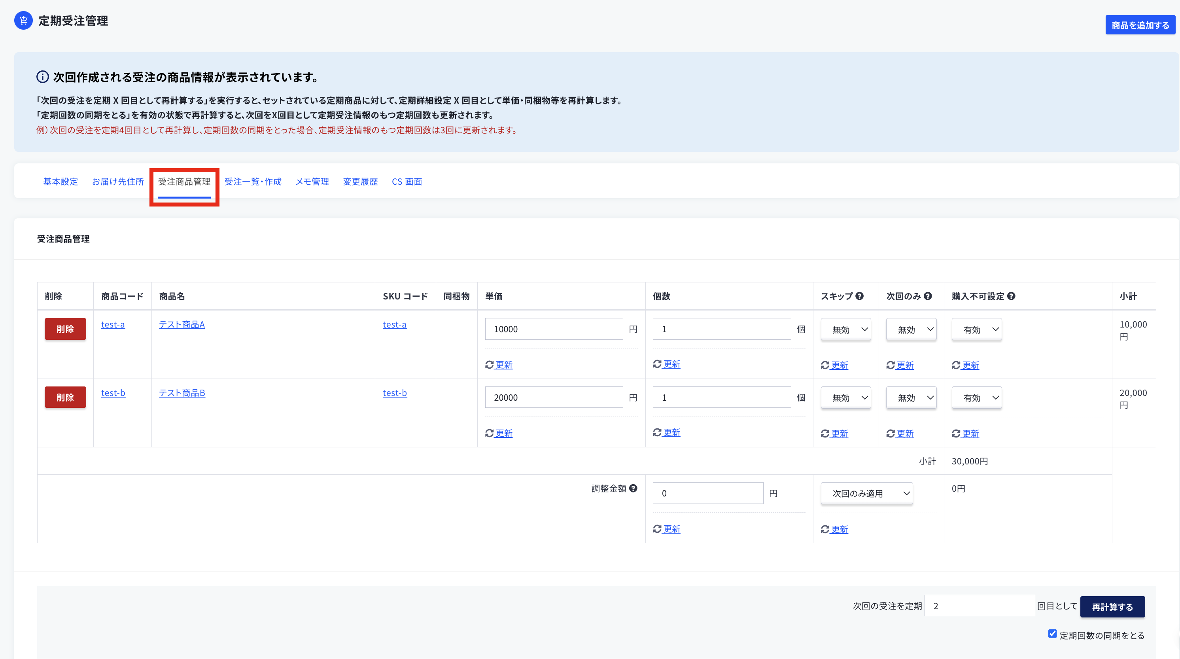Viewport: 1180px width, 659px height.
Task: Click 更新 under test-a unit price
Action: (x=499, y=365)
